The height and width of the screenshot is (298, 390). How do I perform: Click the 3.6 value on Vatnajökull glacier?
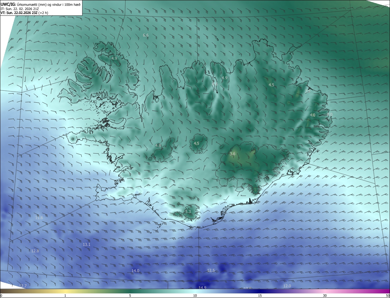(232, 154)
